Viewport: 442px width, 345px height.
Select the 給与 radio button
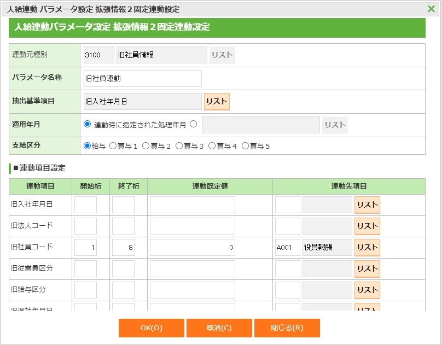pyautogui.click(x=87, y=146)
